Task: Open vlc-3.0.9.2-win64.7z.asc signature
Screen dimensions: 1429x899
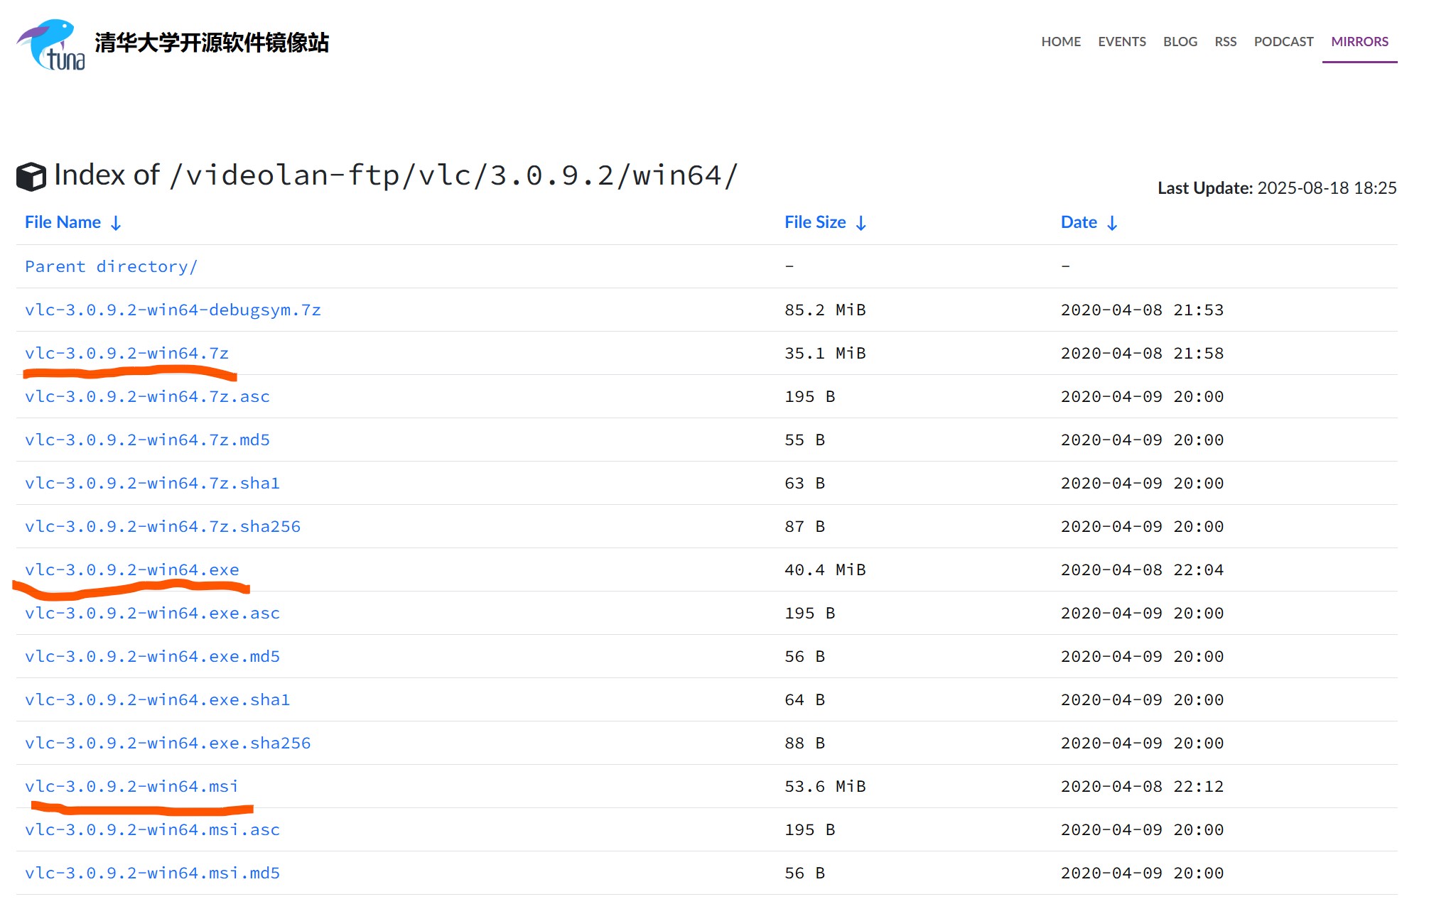Action: [x=147, y=396]
